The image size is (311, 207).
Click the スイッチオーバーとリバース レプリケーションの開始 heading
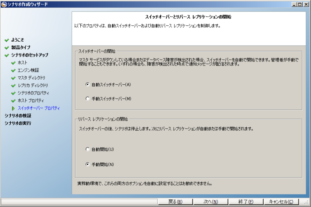[x=188, y=17]
